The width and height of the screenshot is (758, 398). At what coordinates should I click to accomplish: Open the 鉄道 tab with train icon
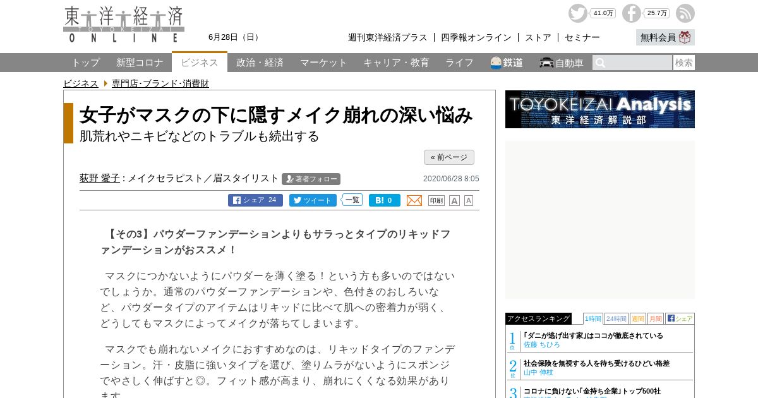point(507,63)
